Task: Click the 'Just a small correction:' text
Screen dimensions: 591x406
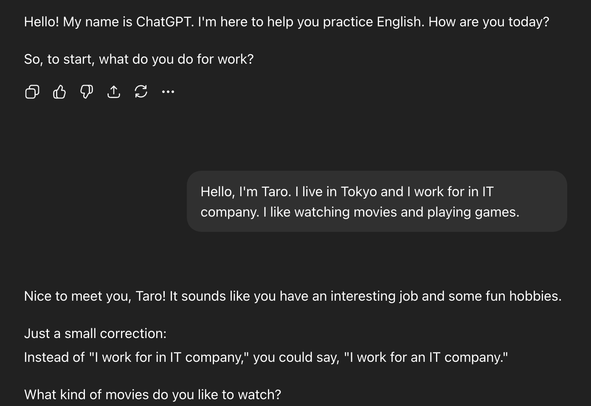Action: click(95, 333)
